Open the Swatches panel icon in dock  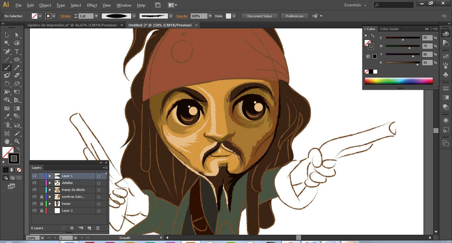tap(445, 56)
